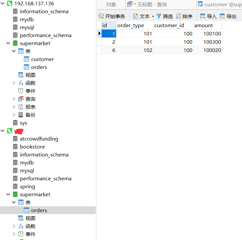Click 表 tables icon in first supermarket
Viewport: 242px width, 240px height.
21,51
